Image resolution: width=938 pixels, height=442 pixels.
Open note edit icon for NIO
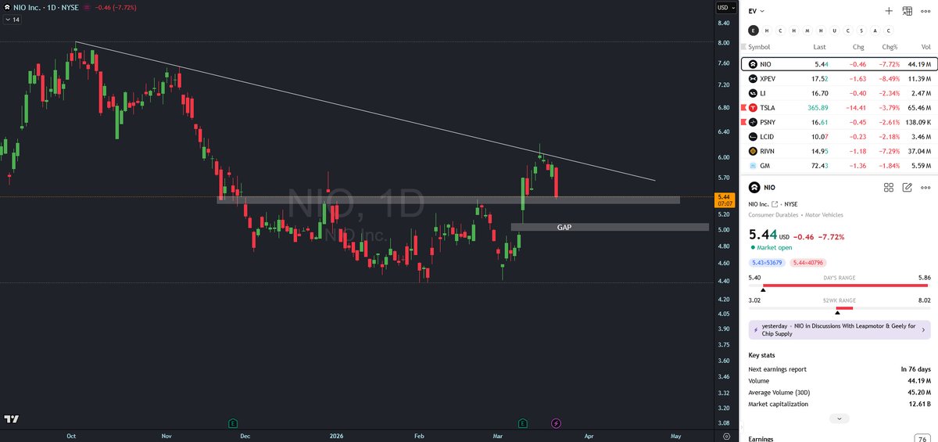tap(908, 188)
